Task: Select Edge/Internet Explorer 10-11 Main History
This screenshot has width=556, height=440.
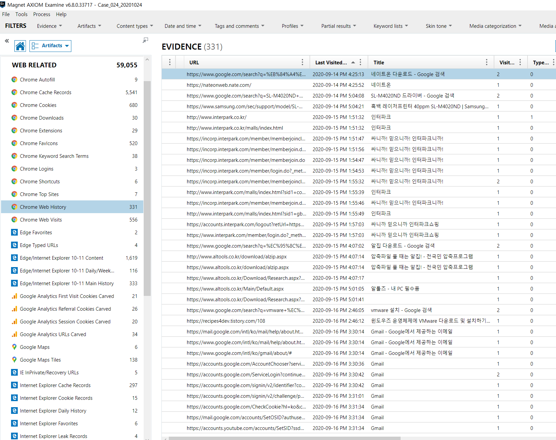Action: pyautogui.click(x=72, y=284)
